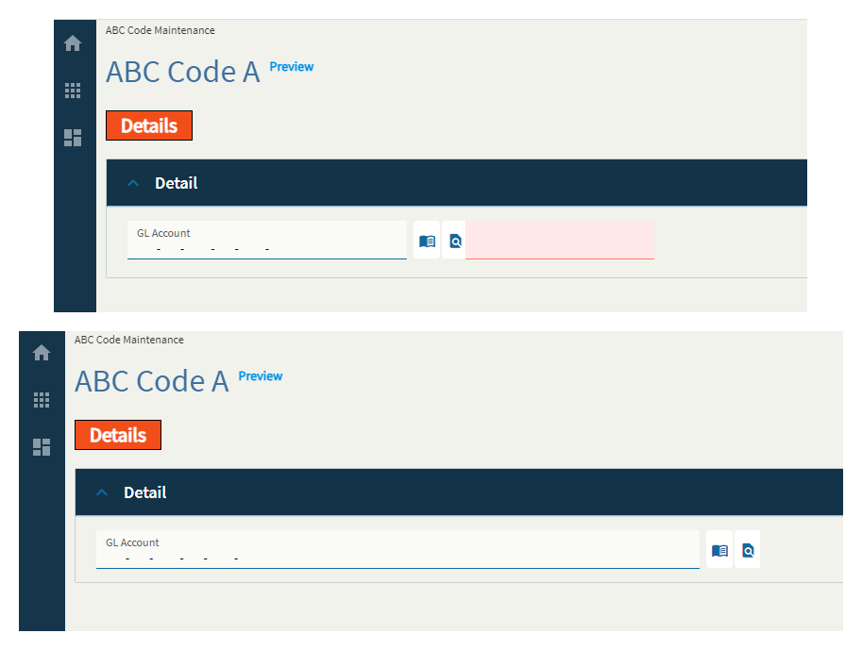This screenshot has height=650, width=862.
Task: Click 'ABC Code A' heading in top screenshot
Action: 182,72
